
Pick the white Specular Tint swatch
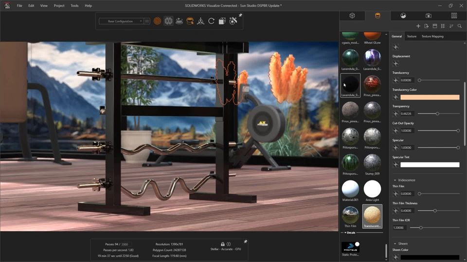[x=430, y=164]
